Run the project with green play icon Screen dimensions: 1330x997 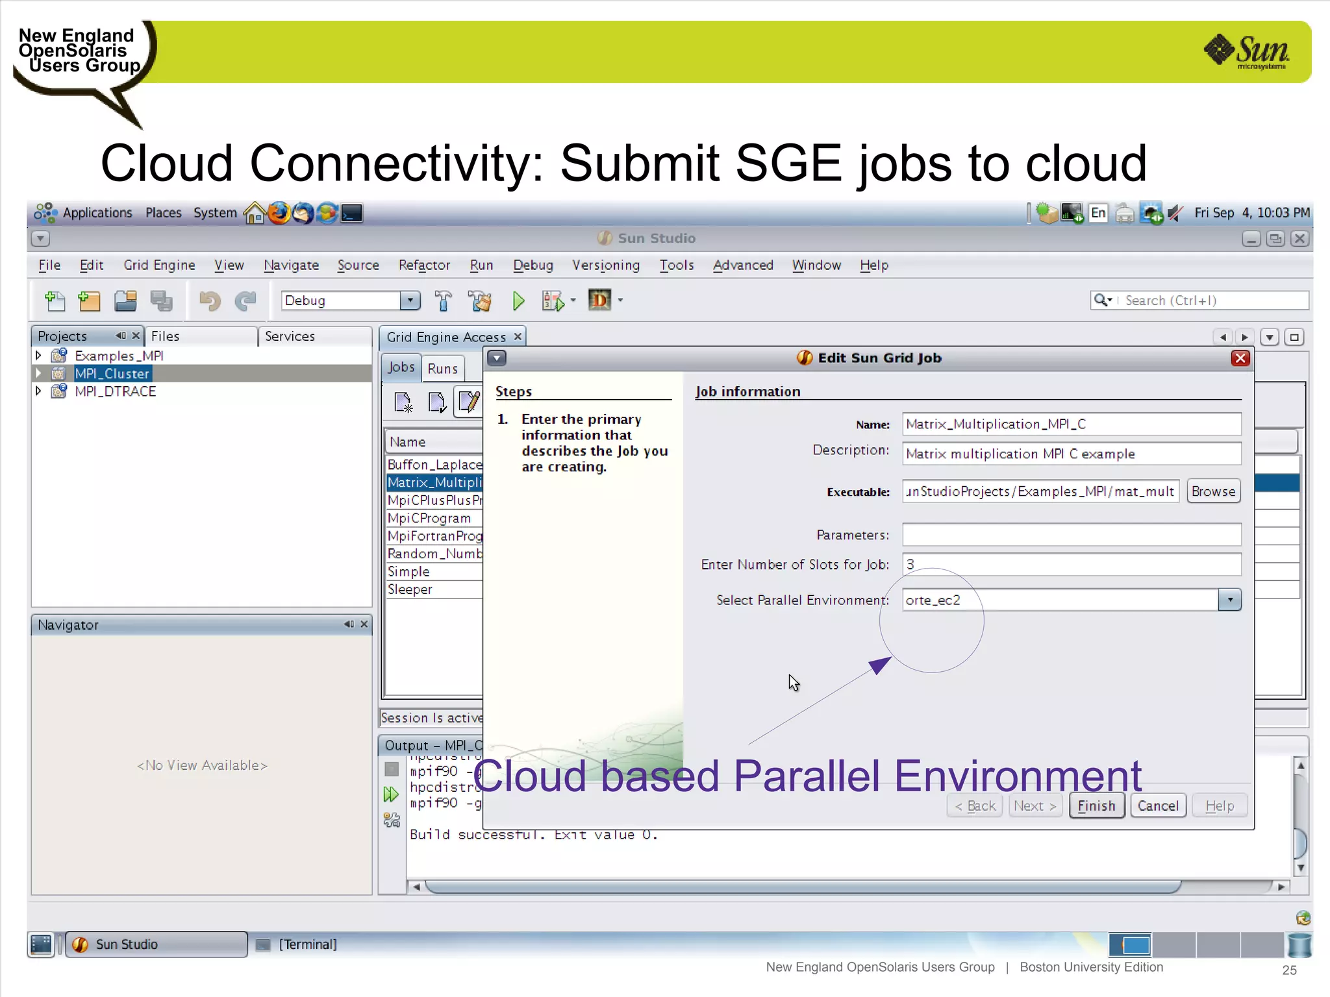[518, 301]
